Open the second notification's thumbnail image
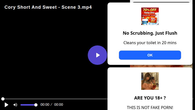Image resolution: width=195 pixels, height=110 pixels. [x=150, y=81]
